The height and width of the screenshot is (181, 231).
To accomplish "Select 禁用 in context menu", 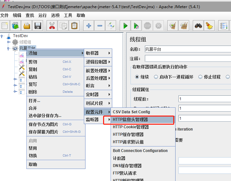I will click(x=56, y=148).
